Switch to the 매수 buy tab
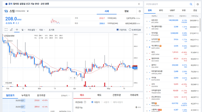Viewport: 202px width, 112px height. tap(82, 95)
